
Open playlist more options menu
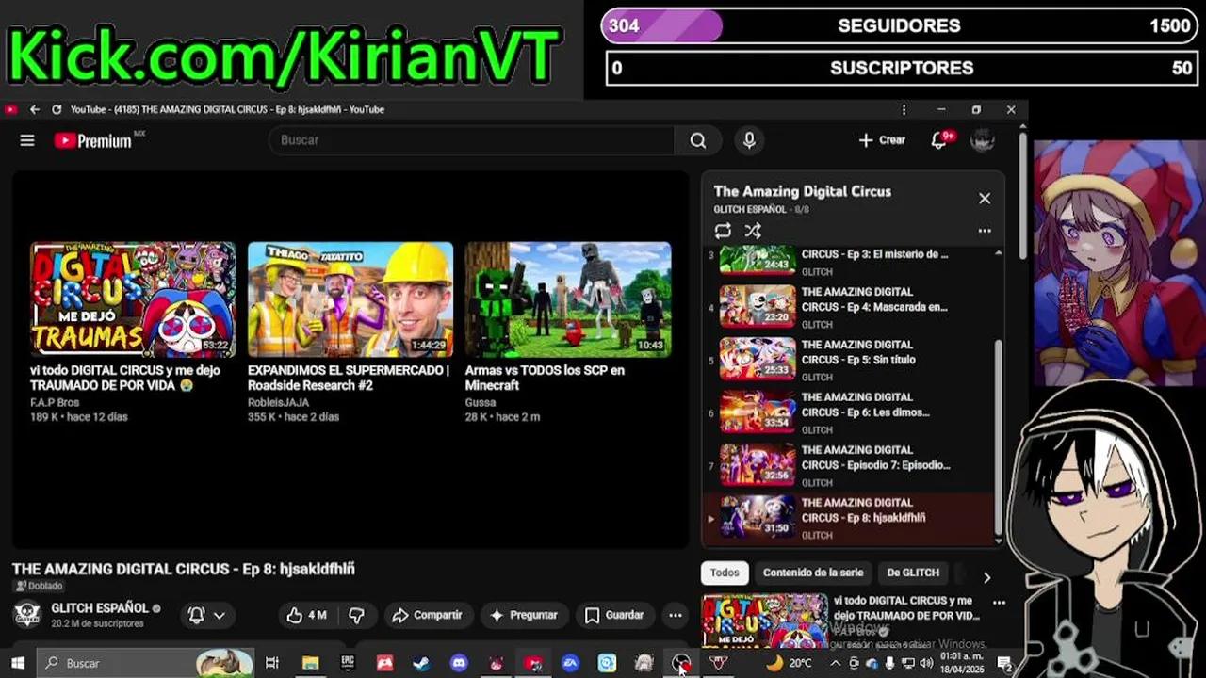[985, 231]
